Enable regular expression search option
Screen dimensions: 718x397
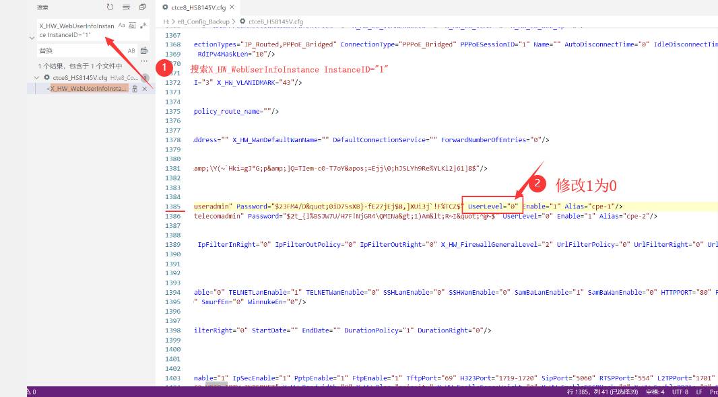(x=143, y=25)
